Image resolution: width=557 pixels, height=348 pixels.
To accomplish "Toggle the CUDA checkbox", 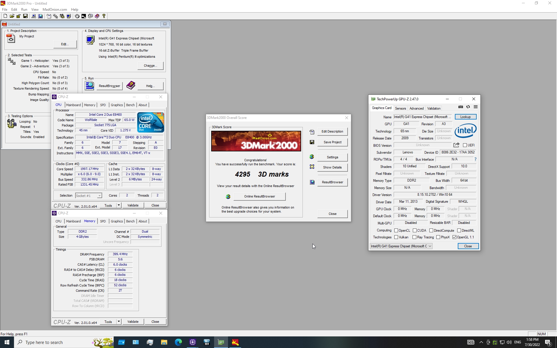I will tap(415, 231).
